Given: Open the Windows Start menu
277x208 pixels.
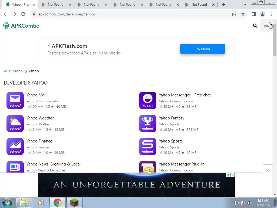Looking at the screenshot, I should (7, 203).
